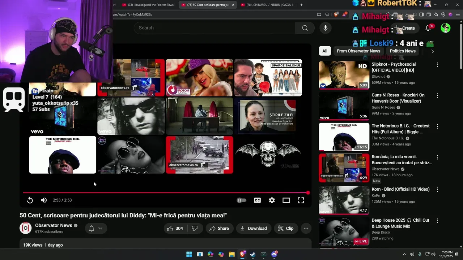Start voice search with microphone

point(325,28)
